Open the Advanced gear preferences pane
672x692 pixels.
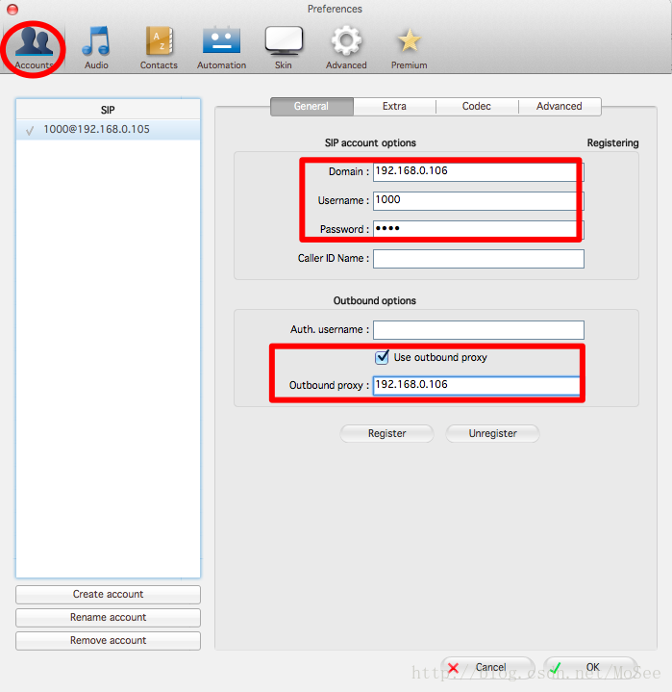(x=346, y=48)
